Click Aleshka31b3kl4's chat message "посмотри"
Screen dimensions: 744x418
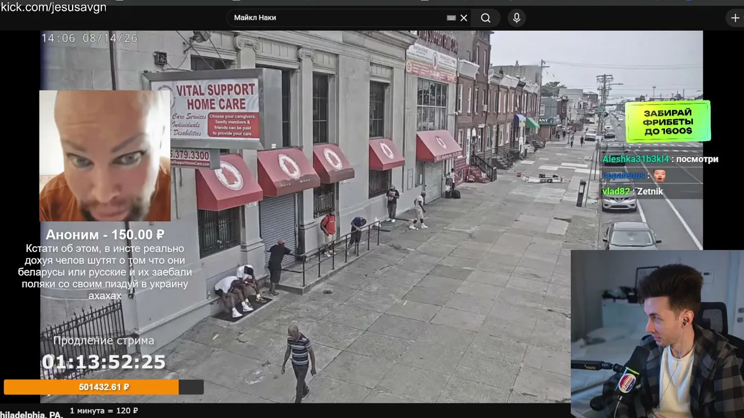[660, 159]
